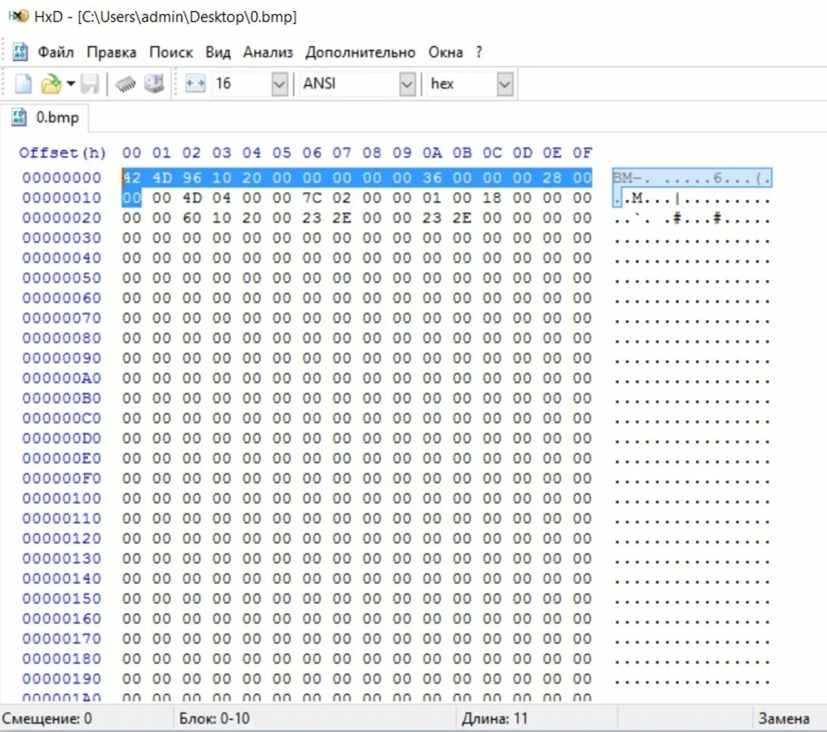Open the Файл menu

point(57,52)
